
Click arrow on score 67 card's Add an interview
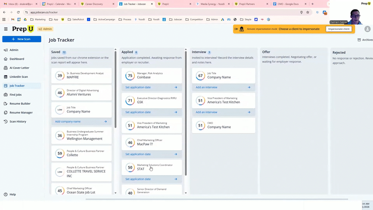tap(249, 88)
